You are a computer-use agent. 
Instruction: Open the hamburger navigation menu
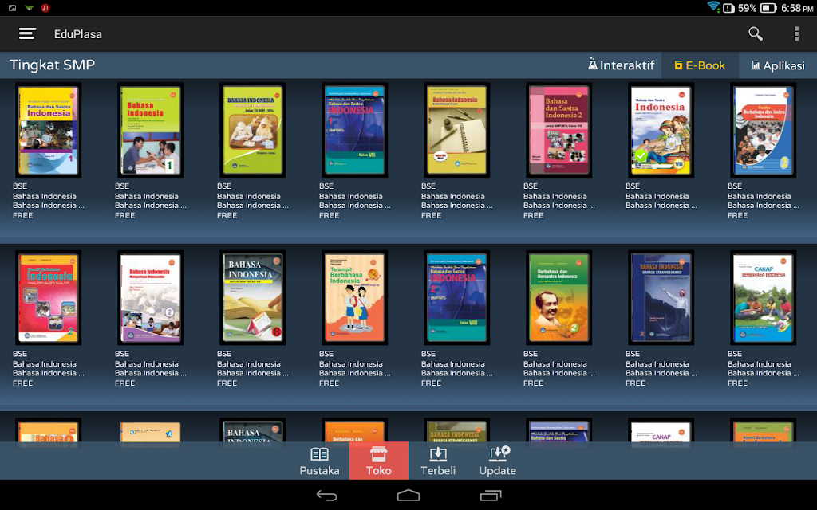point(27,33)
